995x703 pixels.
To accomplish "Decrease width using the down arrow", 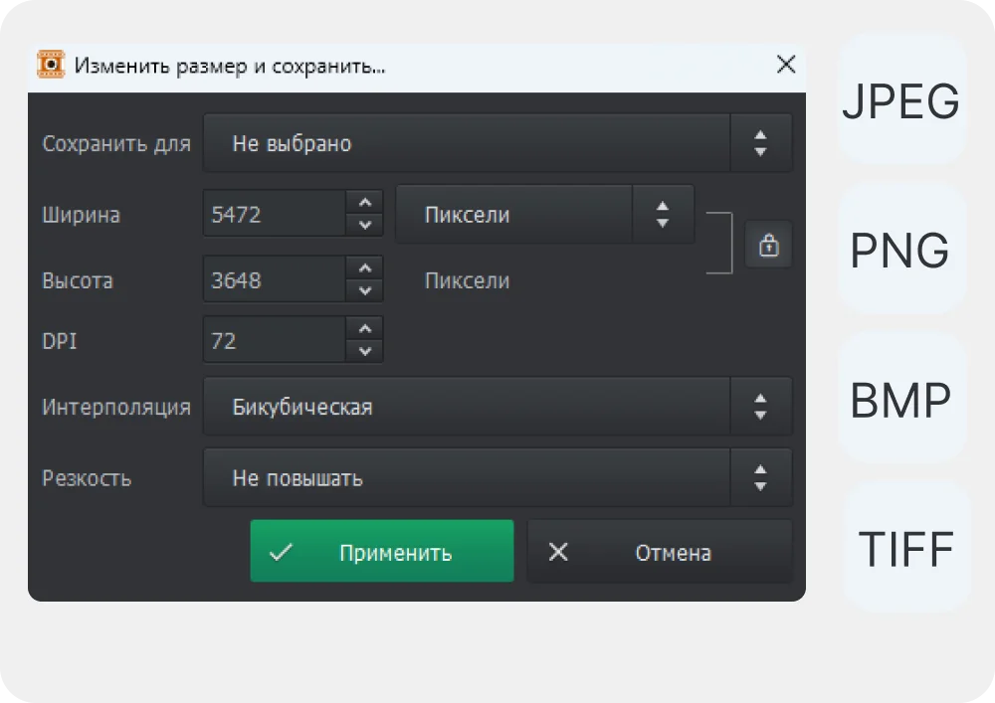I will tap(365, 225).
